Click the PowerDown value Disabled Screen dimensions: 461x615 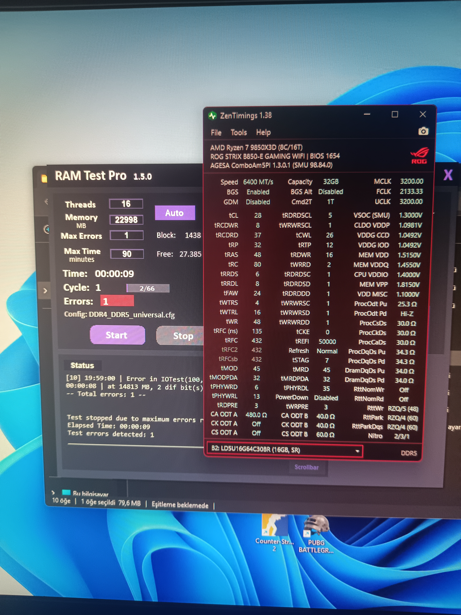coord(326,398)
